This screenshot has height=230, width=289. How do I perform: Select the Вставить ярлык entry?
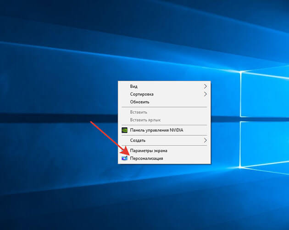point(164,120)
